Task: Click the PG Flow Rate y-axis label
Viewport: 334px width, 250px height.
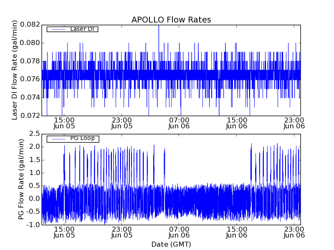Action: pyautogui.click(x=21, y=179)
